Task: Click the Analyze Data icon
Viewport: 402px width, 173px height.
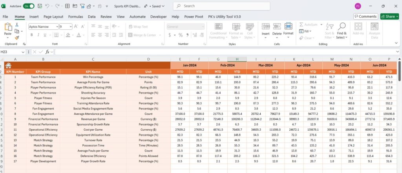Action: click(375, 27)
